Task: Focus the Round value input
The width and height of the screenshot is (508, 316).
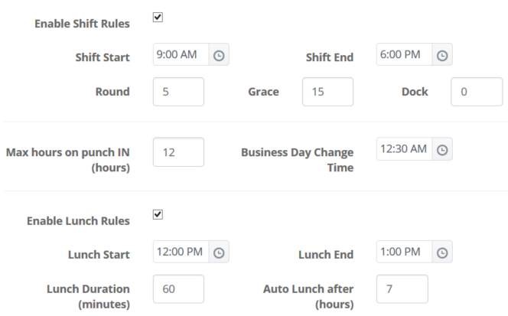Action: click(178, 92)
